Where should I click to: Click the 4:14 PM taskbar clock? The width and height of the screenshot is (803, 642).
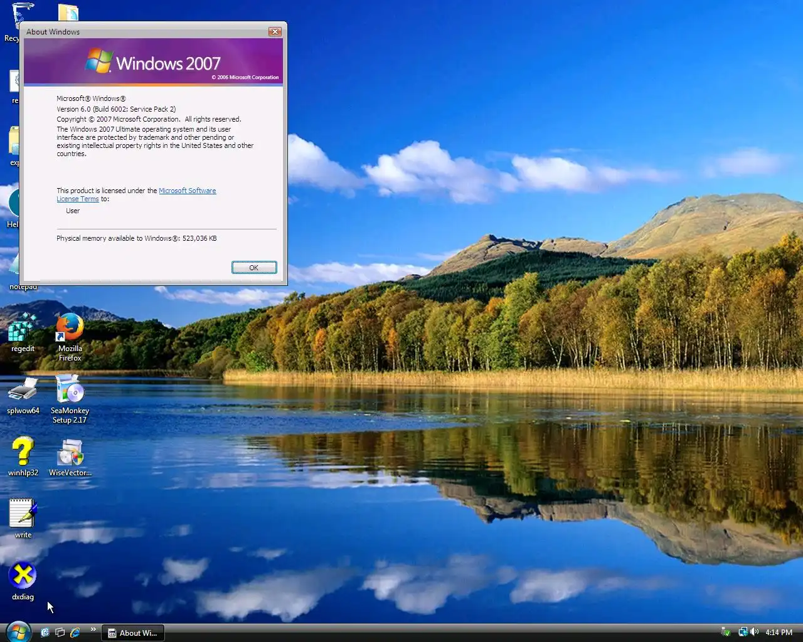point(779,633)
